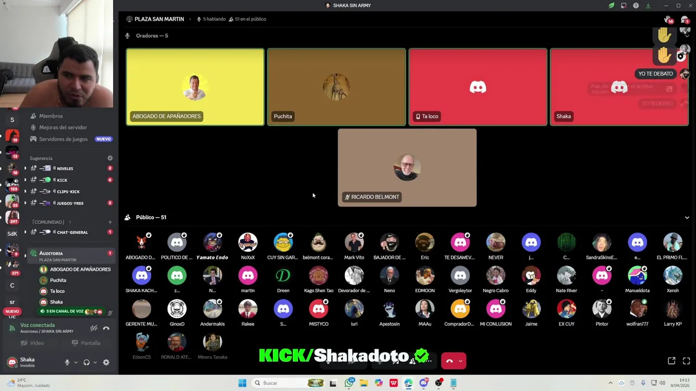Share screen with Pantalla button

point(86,343)
